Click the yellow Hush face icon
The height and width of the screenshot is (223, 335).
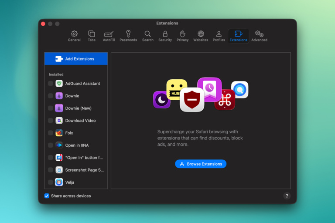(x=176, y=90)
